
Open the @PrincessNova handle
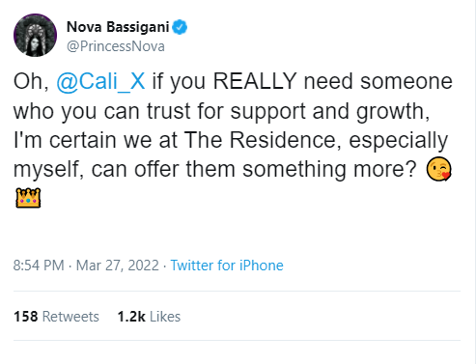[116, 46]
